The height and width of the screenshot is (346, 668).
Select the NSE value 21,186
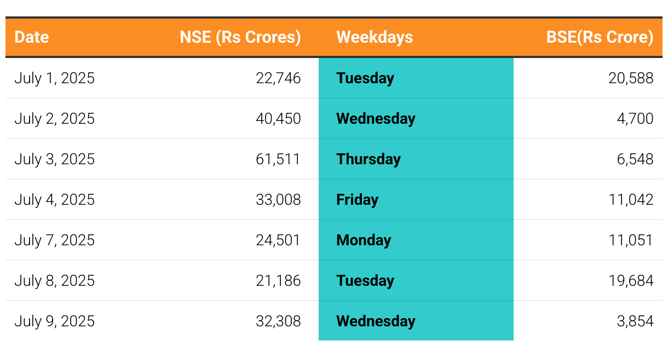[278, 281]
